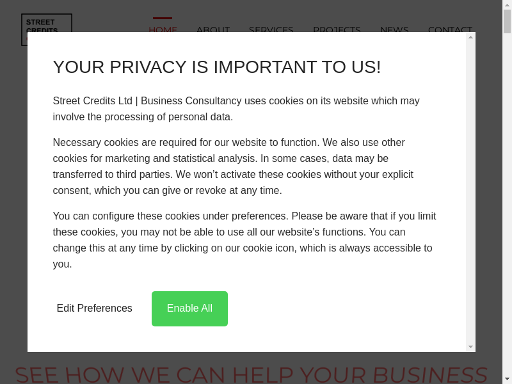The height and width of the screenshot is (384, 512).
Task: Click the privacy dialog scrollbar track
Action: [470, 192]
